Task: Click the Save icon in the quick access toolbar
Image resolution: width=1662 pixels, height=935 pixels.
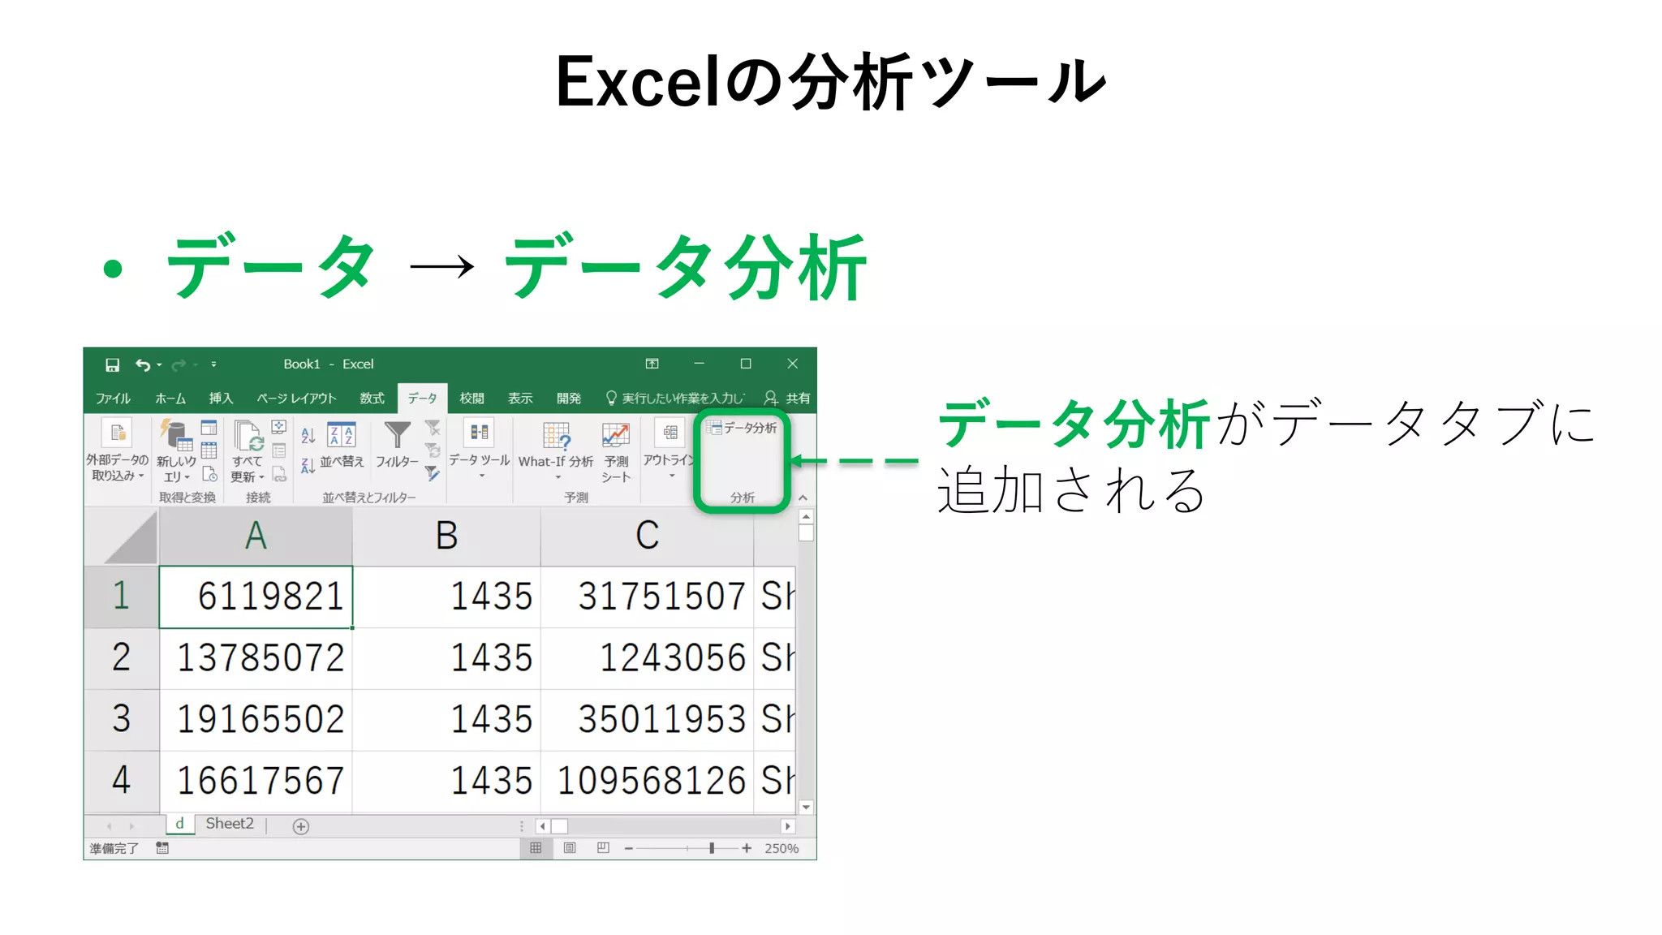Action: (113, 365)
